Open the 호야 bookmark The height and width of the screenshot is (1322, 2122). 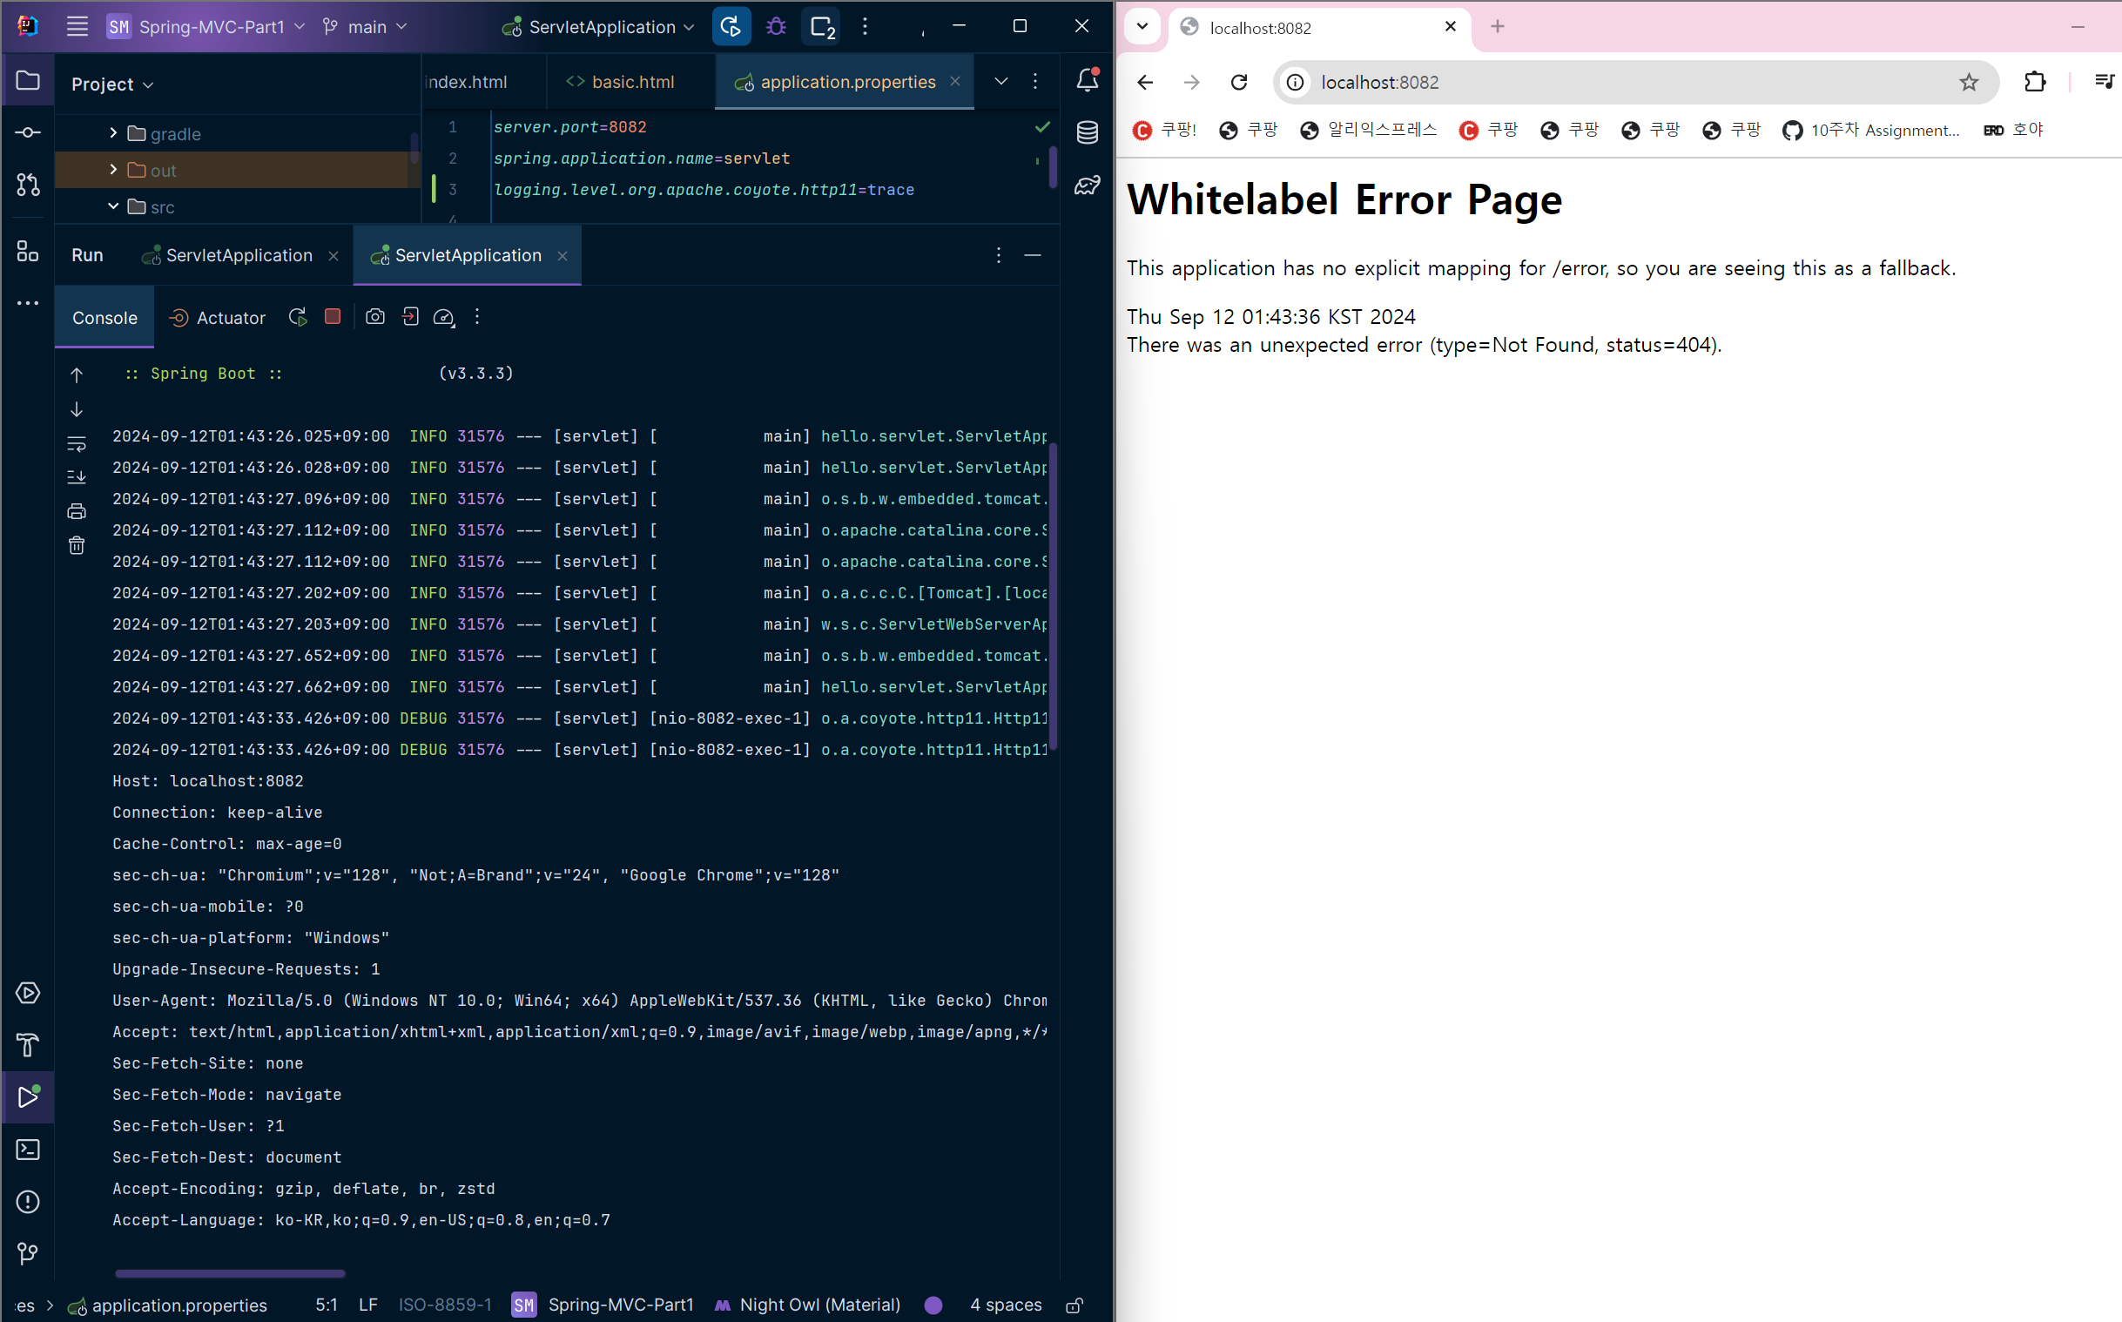pos(2014,130)
